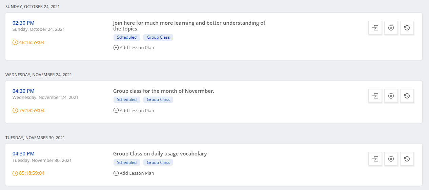The image size is (429, 190).
Task: Cancel the November 24 class using the X icon
Action: (x=391, y=96)
